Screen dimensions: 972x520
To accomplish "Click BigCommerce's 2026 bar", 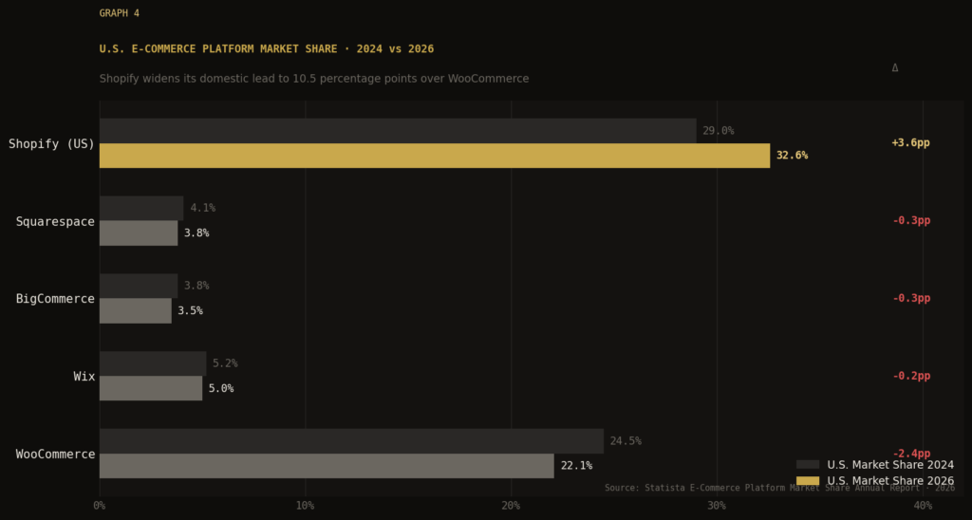I will pos(135,310).
